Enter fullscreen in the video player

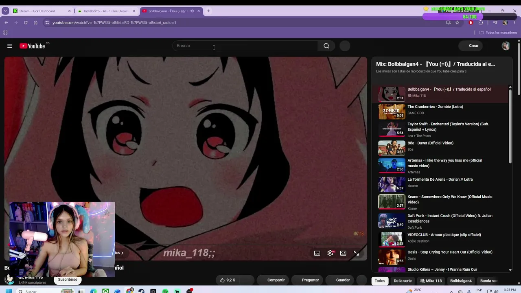point(356,253)
